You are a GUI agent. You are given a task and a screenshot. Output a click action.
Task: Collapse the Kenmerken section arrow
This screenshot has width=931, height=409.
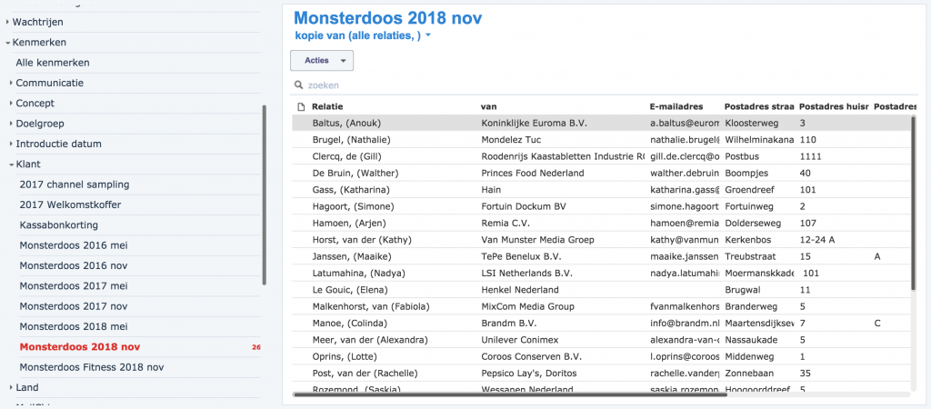[7, 43]
